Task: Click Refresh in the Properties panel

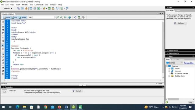Action: click(77, 91)
